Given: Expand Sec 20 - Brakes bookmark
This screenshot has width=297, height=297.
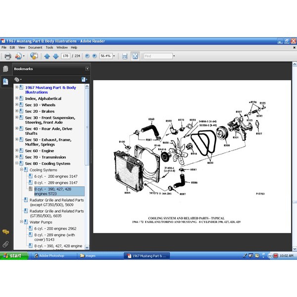Looking at the screenshot, I should click(x=17, y=111).
